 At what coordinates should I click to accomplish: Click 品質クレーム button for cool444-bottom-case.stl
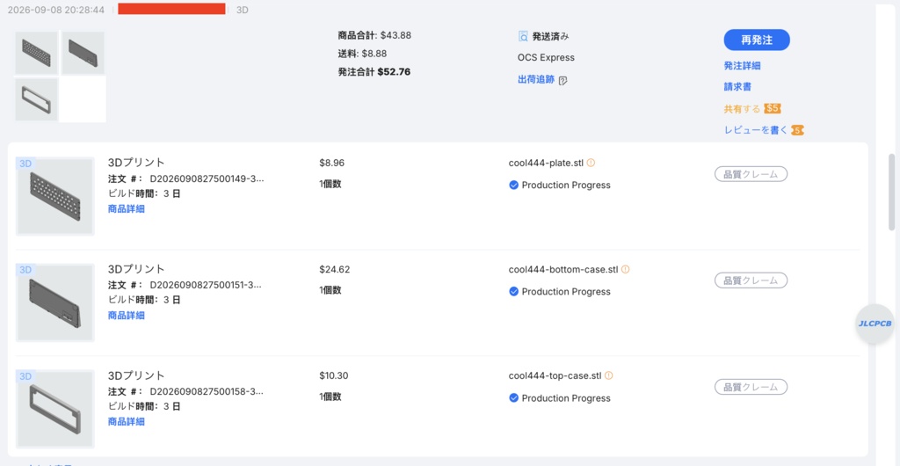pos(751,280)
